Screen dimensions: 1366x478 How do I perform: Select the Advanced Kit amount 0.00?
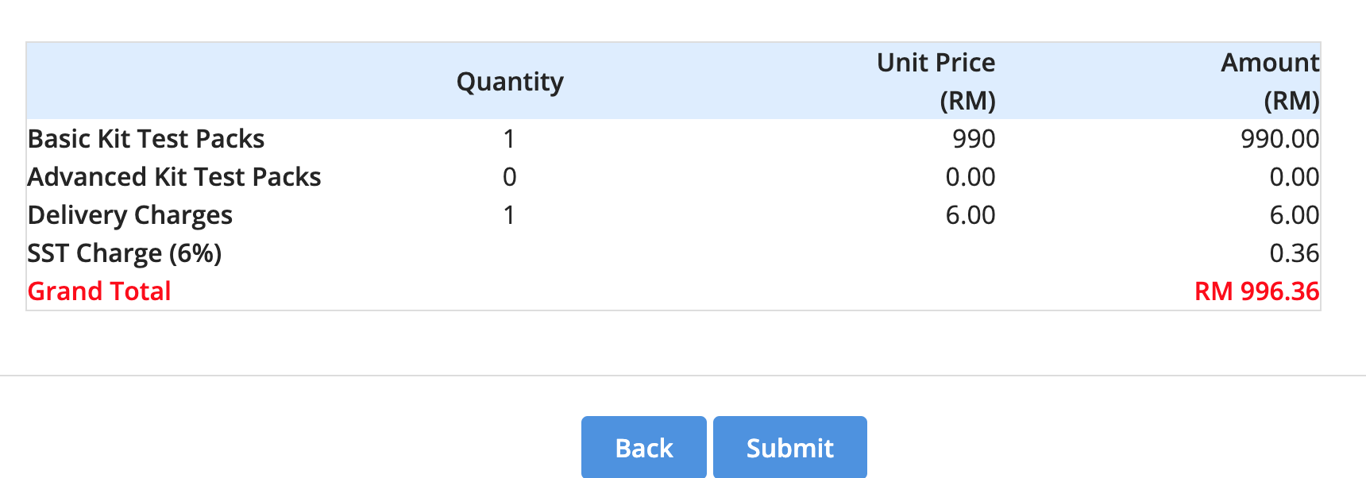pyautogui.click(x=1294, y=177)
